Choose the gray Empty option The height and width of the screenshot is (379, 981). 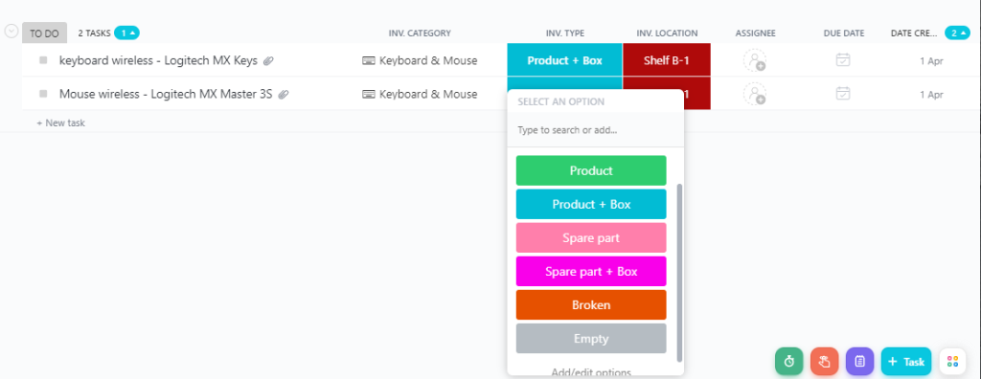pos(591,339)
